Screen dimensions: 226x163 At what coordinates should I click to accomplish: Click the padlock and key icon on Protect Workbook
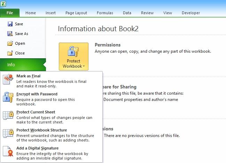(73, 51)
